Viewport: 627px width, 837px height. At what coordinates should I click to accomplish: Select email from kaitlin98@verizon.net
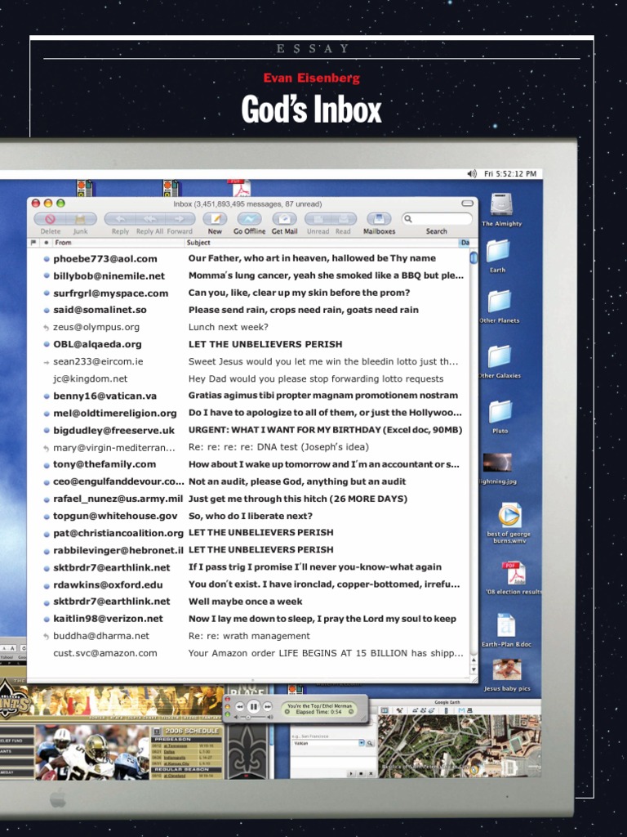250,619
